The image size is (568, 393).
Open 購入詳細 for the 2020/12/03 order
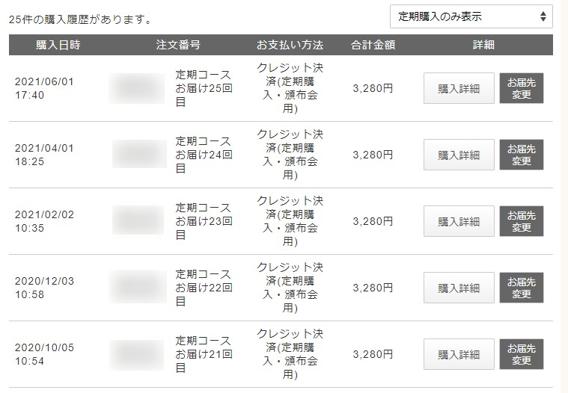[459, 288]
